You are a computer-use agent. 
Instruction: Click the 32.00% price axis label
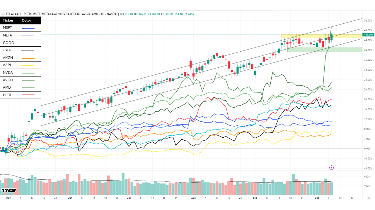[x=368, y=70]
